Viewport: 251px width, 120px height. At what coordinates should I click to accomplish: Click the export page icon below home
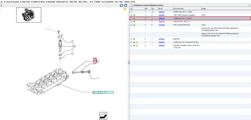[1, 5]
